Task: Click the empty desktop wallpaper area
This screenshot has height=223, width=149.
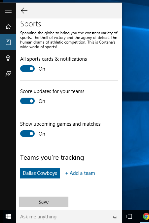Action: [x=135, y=114]
